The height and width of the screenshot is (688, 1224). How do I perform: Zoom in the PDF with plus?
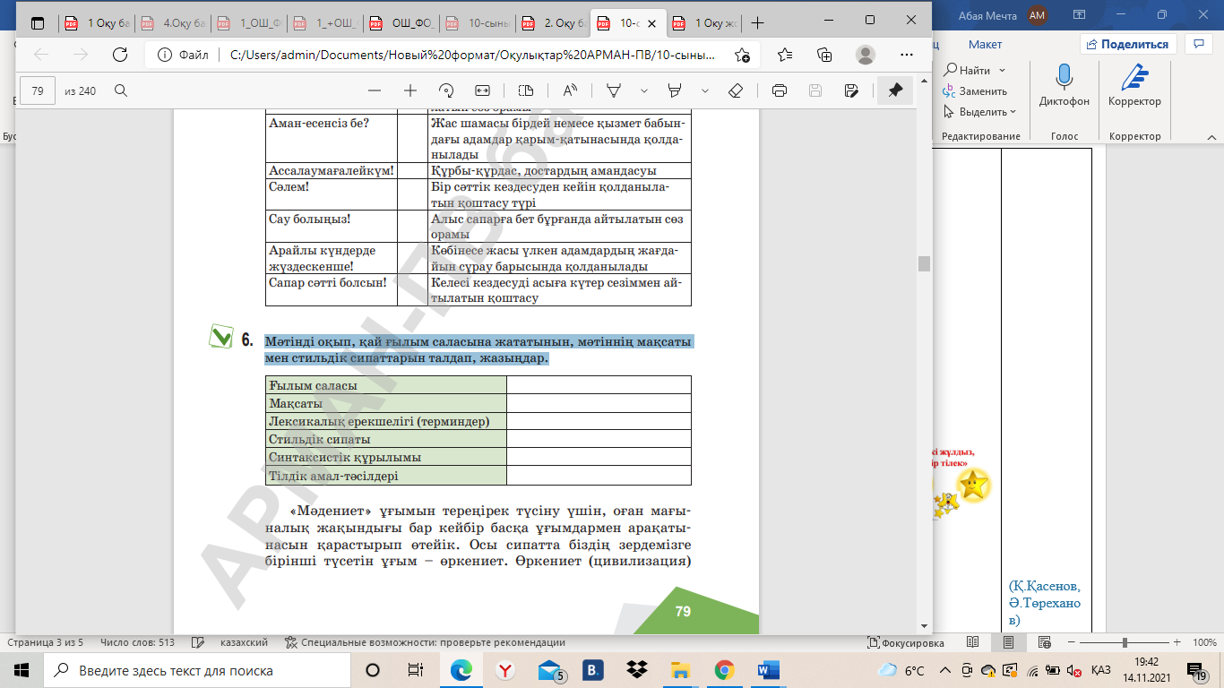click(x=410, y=90)
